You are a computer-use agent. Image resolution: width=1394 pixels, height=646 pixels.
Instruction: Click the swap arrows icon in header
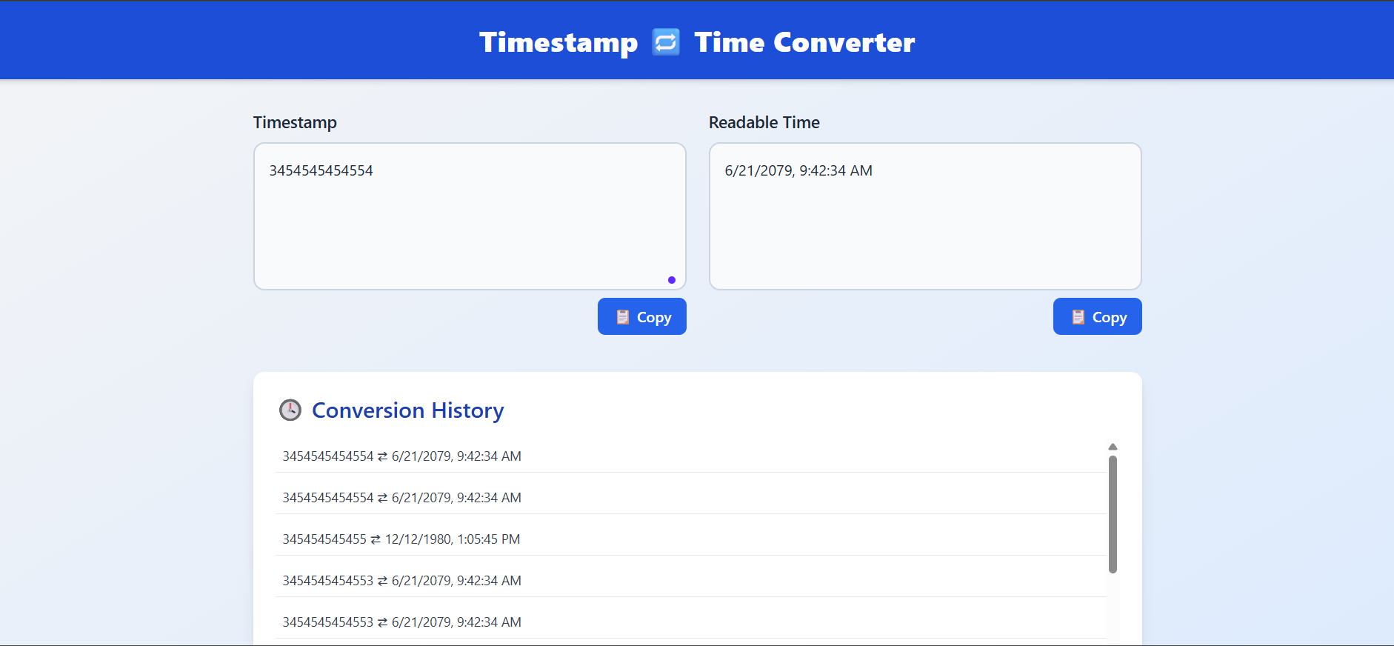point(665,42)
